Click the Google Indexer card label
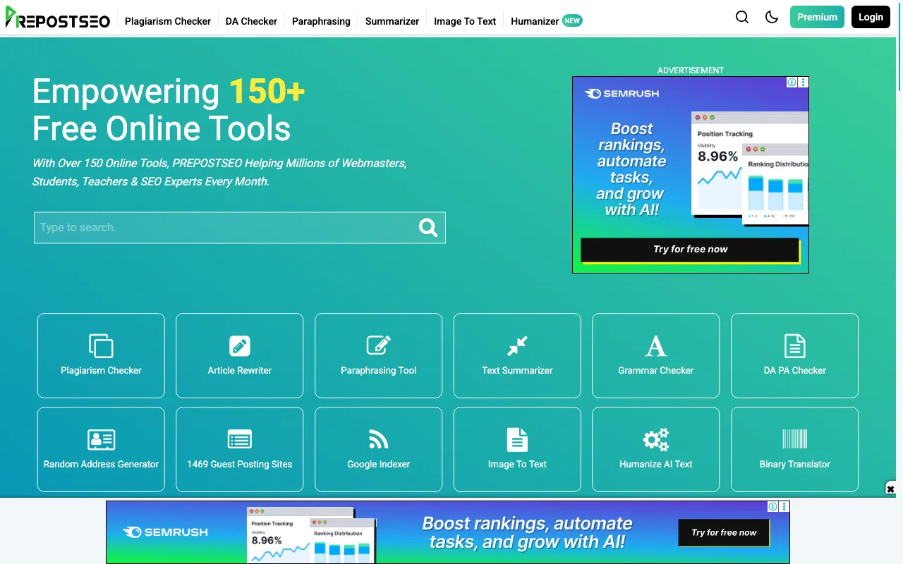 [379, 464]
